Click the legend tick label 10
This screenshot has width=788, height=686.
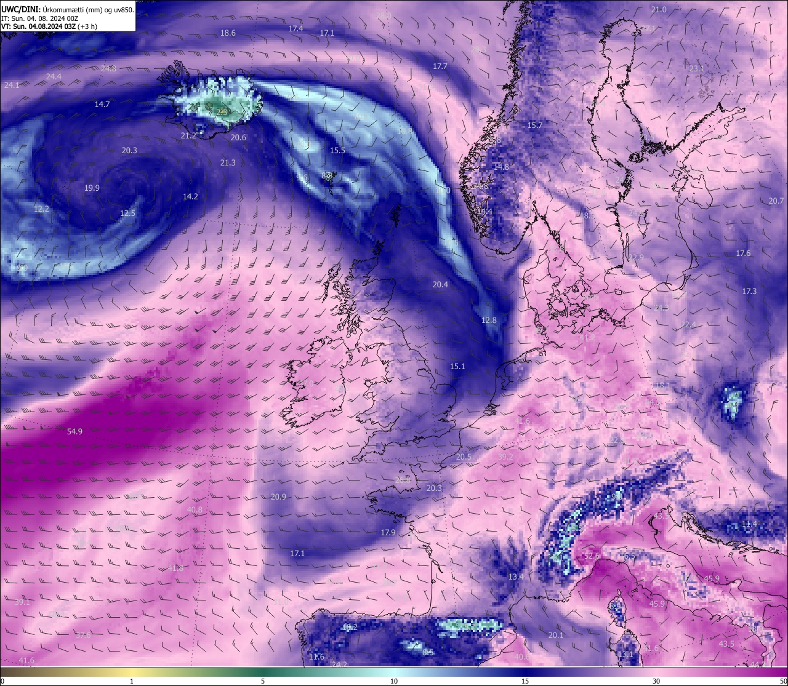[x=394, y=682]
